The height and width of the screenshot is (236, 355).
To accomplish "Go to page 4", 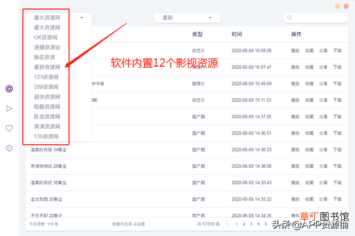I will tap(258, 224).
